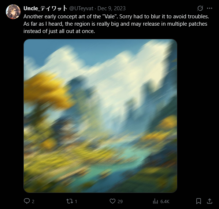
Task: Bookmark this post
Action: tap(198, 201)
